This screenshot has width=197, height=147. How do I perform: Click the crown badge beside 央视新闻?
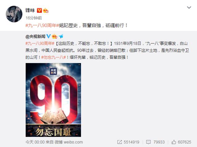tap(54, 36)
